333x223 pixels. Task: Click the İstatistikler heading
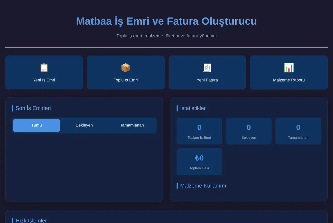tap(193, 108)
